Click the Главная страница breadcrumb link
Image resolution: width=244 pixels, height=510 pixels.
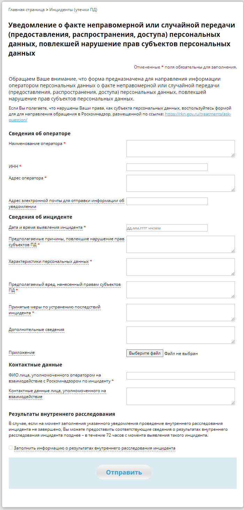pos(26,10)
